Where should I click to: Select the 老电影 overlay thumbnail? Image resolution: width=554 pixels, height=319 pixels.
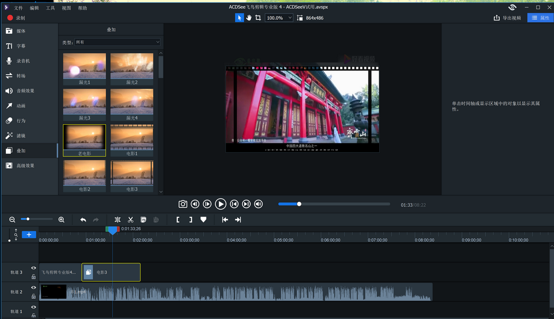[x=84, y=140]
